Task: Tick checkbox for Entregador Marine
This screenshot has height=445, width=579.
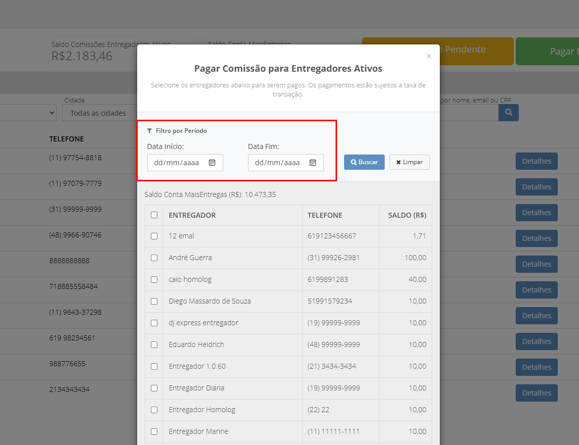Action: (x=154, y=432)
